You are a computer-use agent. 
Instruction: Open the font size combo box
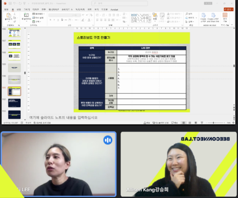point(78,15)
